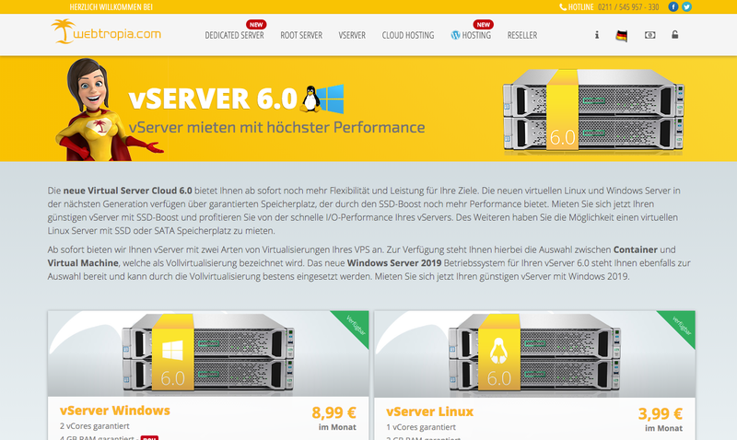Click the Linux vServer server image
737x440 pixels.
click(534, 353)
